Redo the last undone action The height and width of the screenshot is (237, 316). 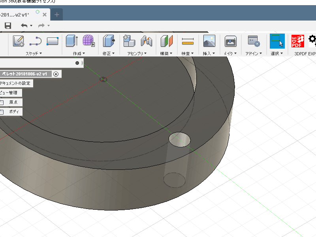41,26
